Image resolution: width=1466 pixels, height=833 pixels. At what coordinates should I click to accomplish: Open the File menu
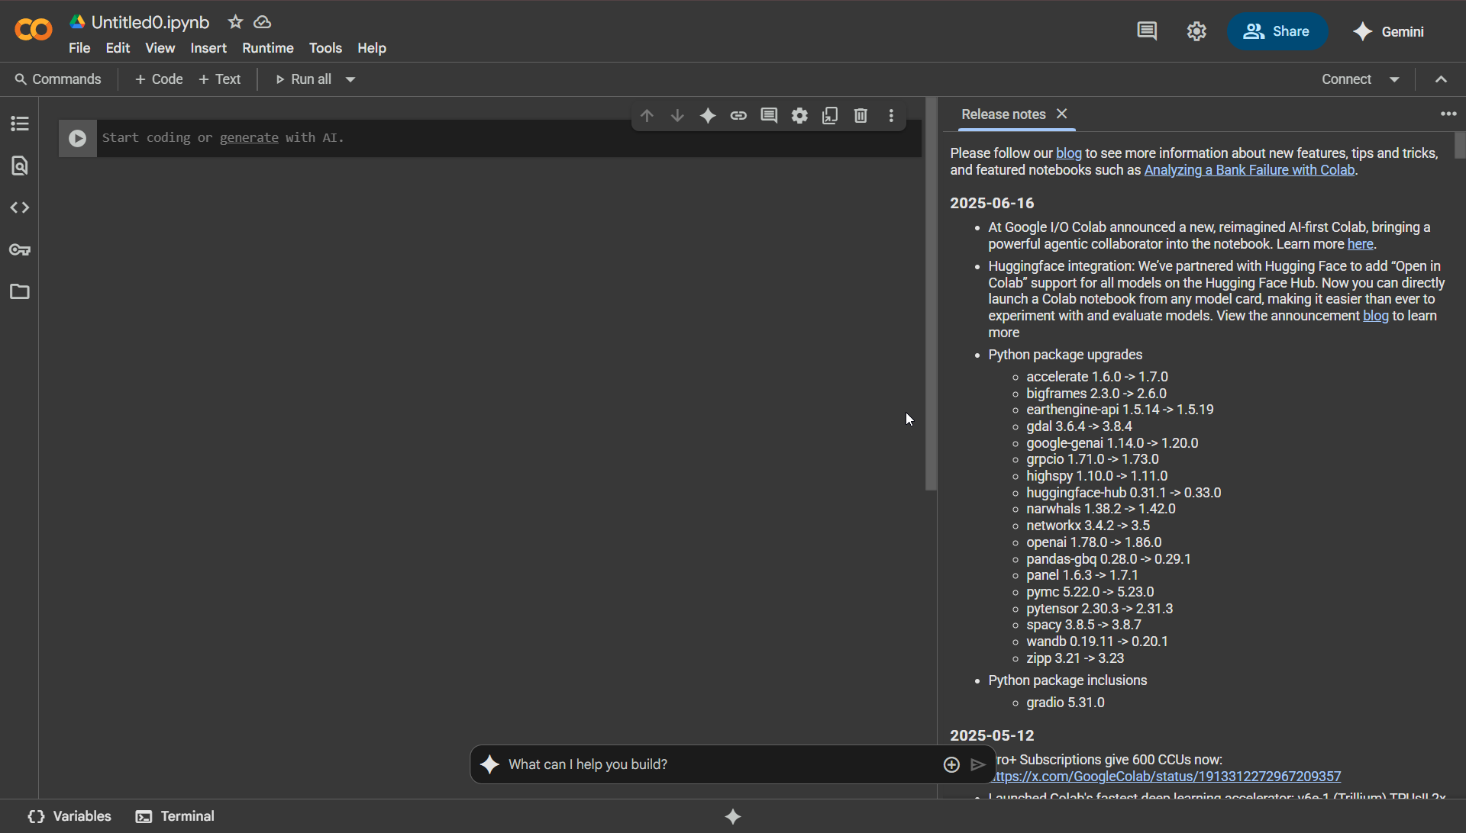point(79,48)
